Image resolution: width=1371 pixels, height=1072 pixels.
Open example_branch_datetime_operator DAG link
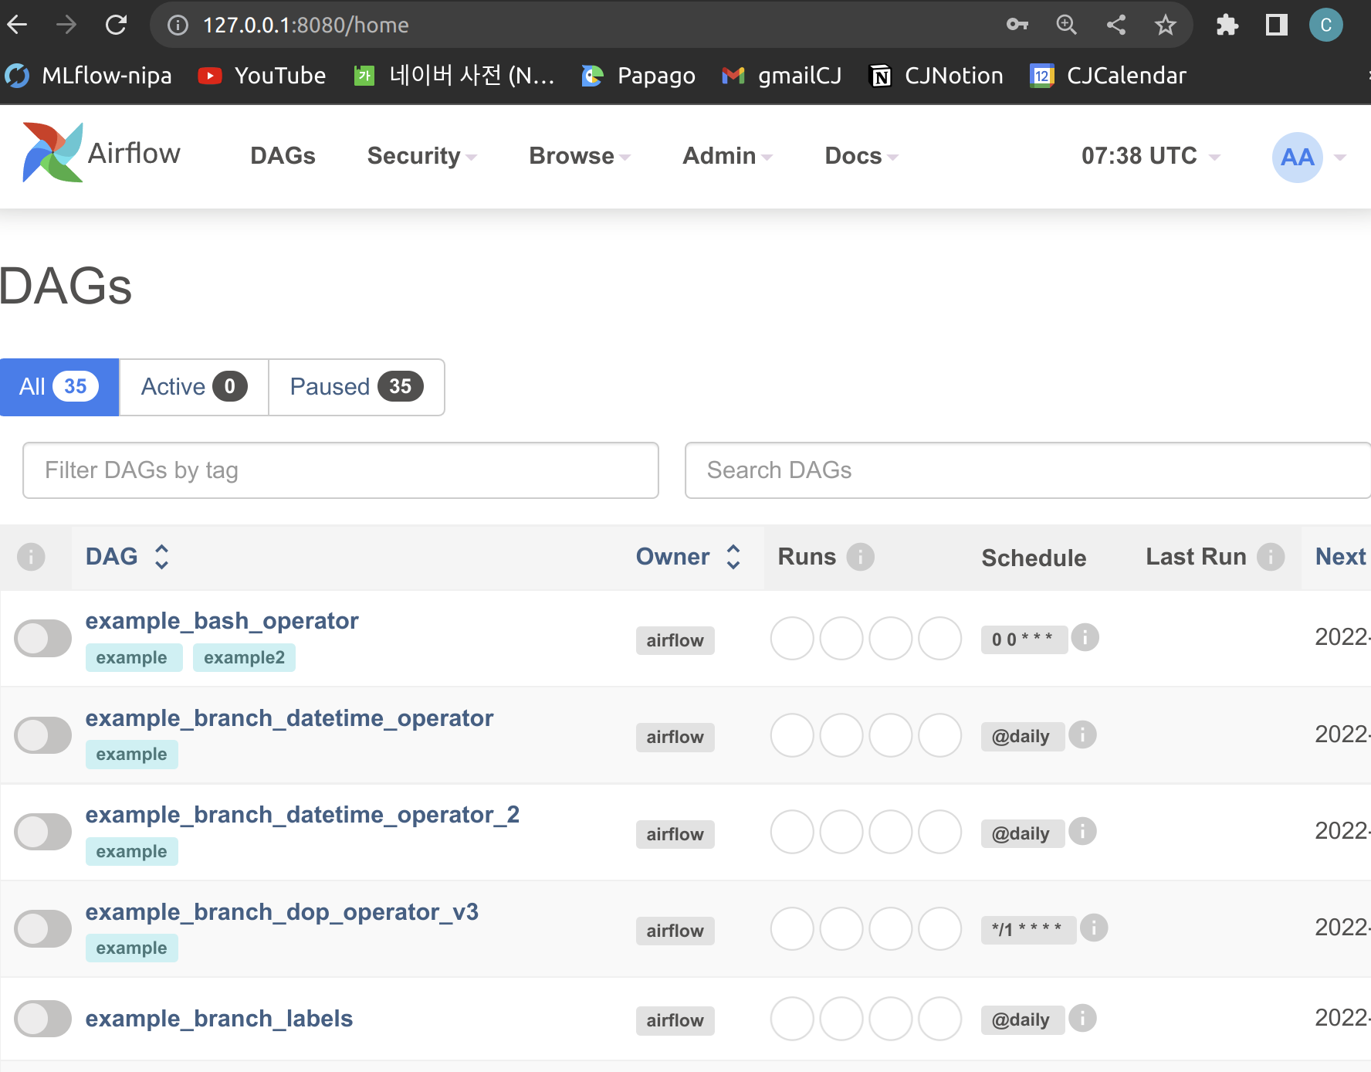[x=289, y=718]
